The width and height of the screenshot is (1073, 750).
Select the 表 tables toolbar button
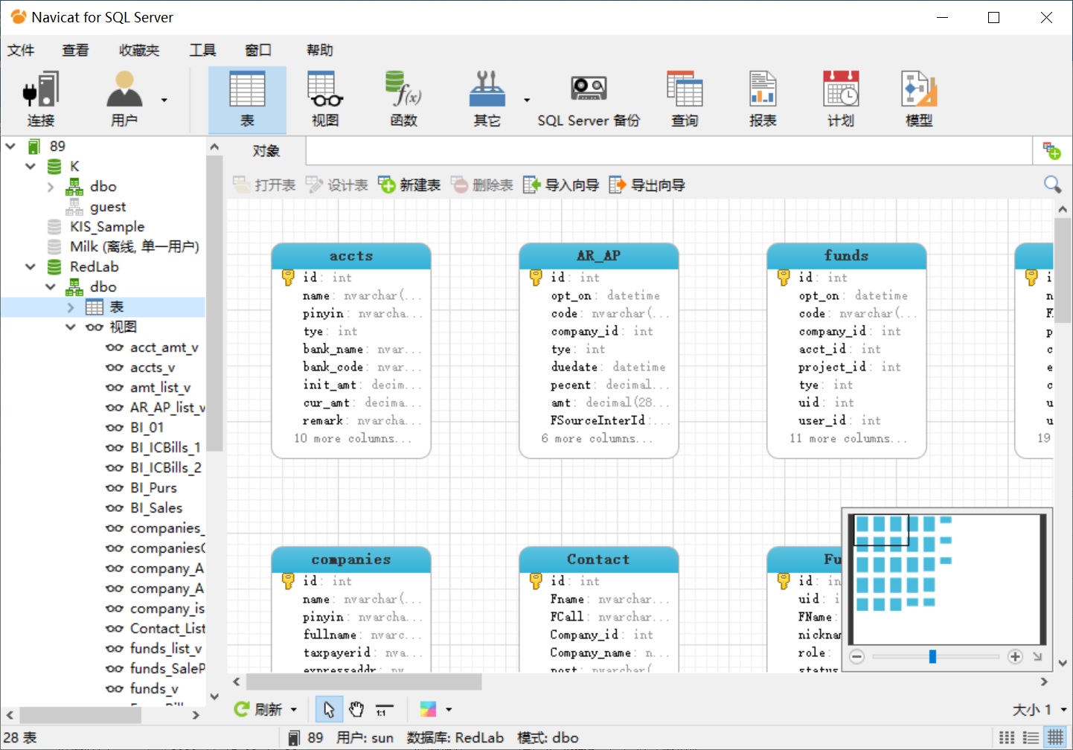click(x=247, y=100)
